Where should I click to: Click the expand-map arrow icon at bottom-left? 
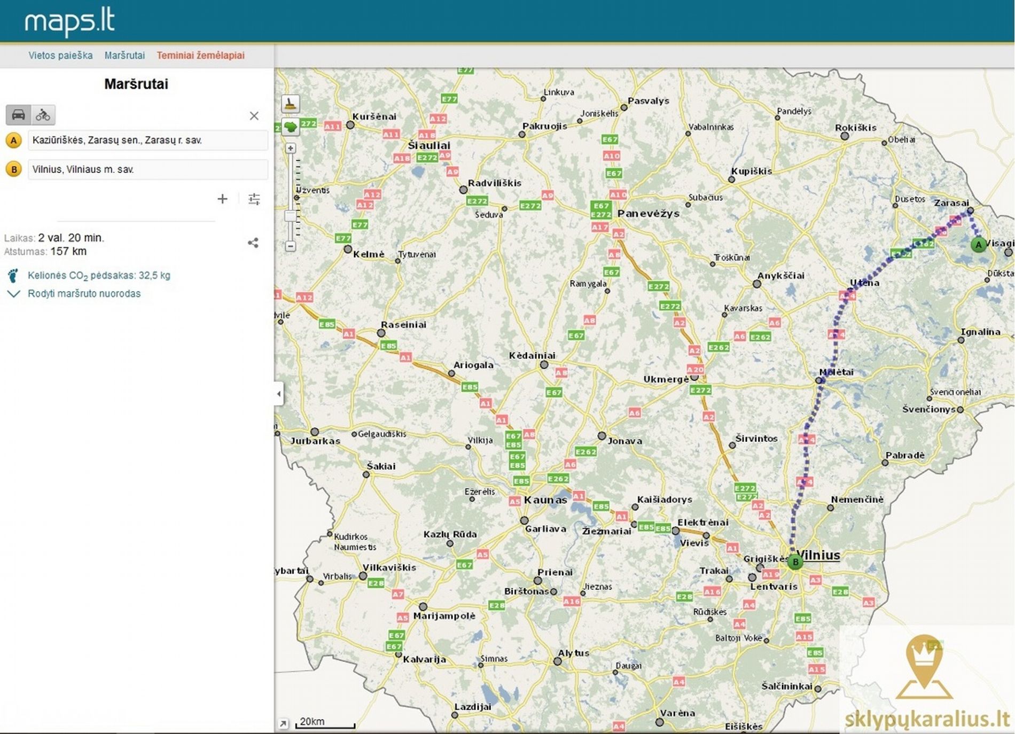click(x=283, y=723)
